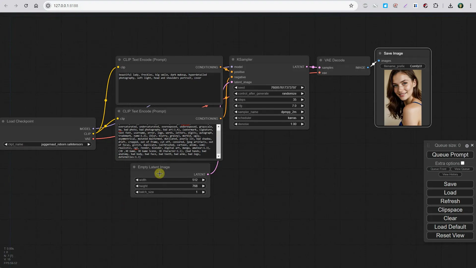Collapse the VAE Decode node dot
476x268 pixels.
tap(321, 60)
